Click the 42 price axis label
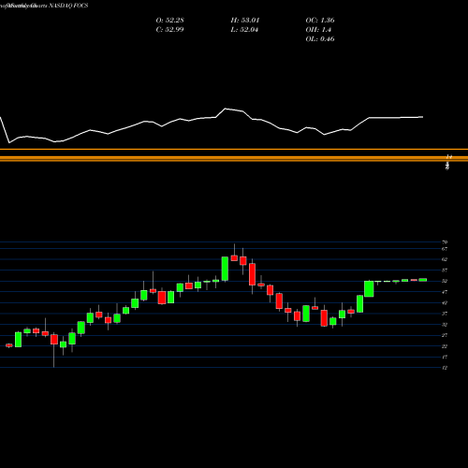 (445, 302)
